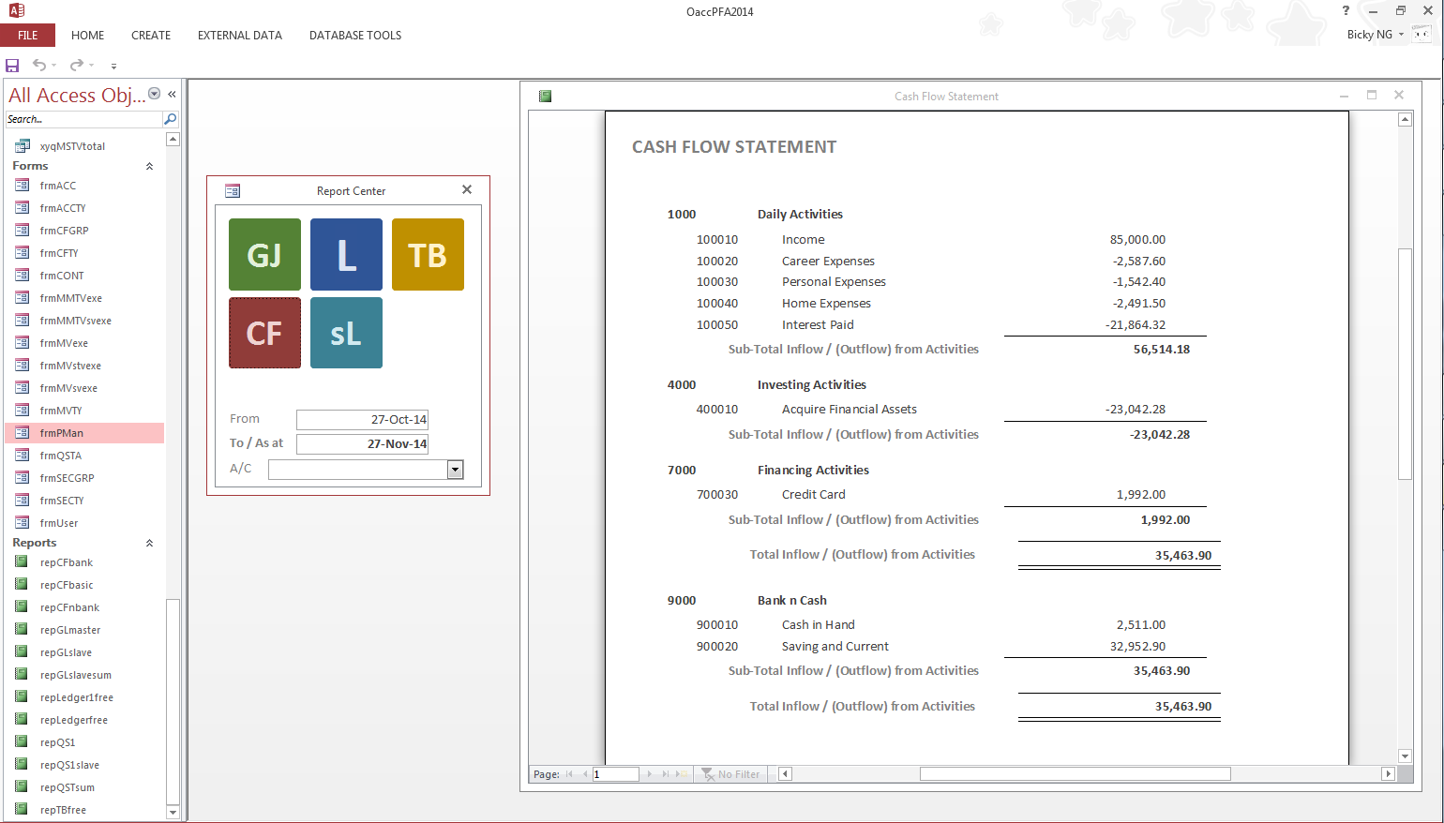Click the report icon next to repCFbank

(22, 562)
